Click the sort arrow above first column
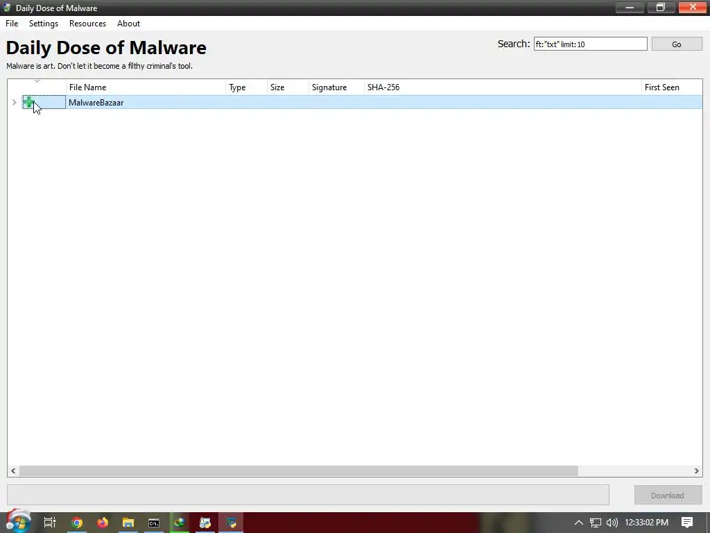 (x=37, y=82)
